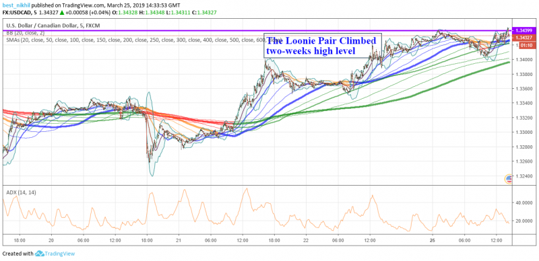Click the 1.33400 price axis label
Image resolution: width=539 pixels, height=261 pixels.
point(524,104)
